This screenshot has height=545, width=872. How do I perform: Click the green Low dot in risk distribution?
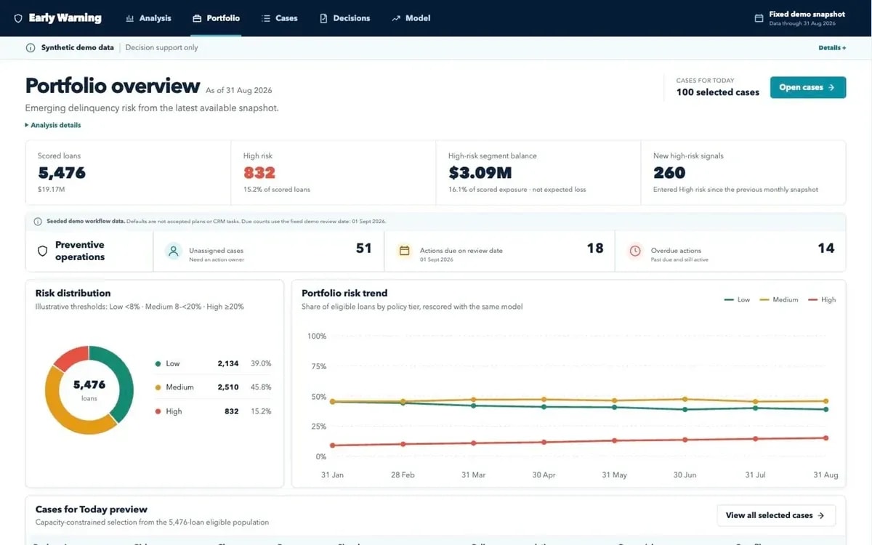(x=158, y=363)
